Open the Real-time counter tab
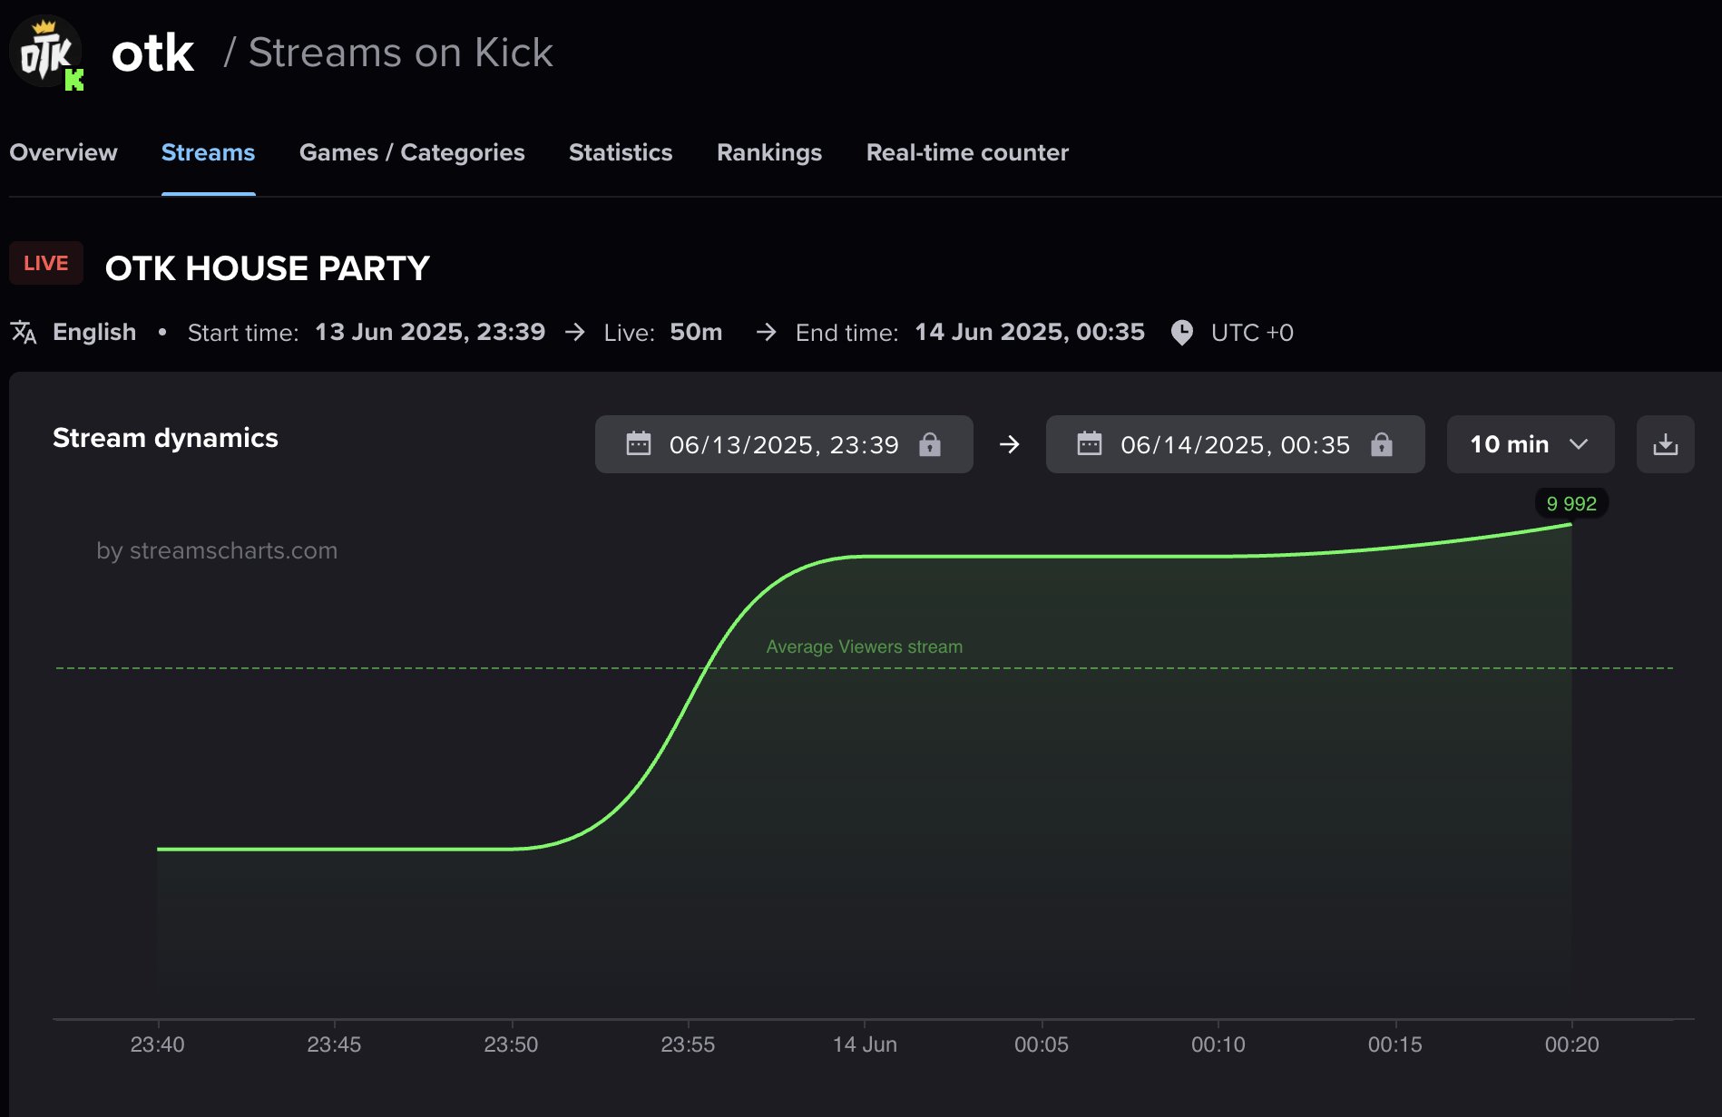This screenshot has height=1117, width=1722. (x=967, y=152)
